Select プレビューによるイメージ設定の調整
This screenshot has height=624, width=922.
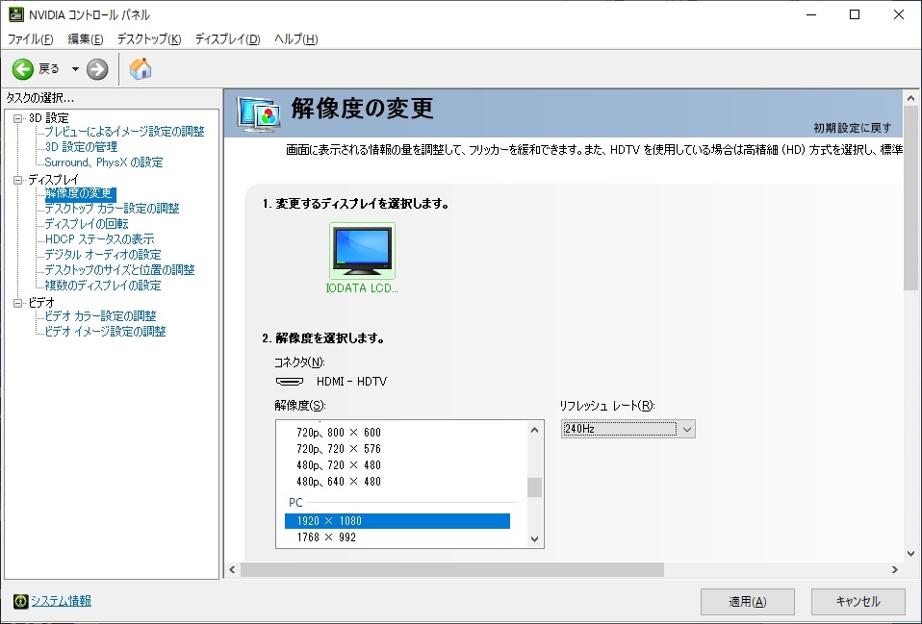125,132
